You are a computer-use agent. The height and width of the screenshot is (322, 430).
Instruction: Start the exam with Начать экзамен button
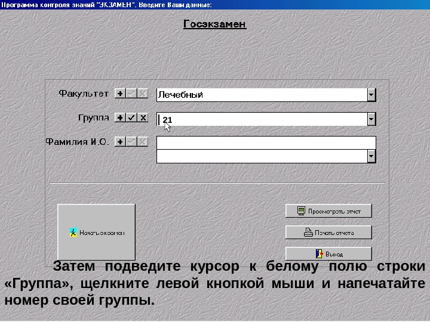click(96, 232)
